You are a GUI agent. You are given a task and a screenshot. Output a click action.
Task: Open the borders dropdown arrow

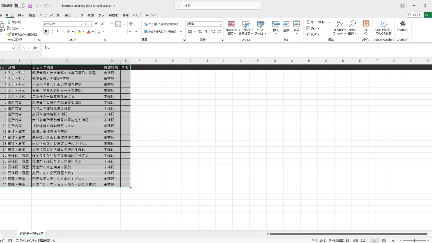73,32
